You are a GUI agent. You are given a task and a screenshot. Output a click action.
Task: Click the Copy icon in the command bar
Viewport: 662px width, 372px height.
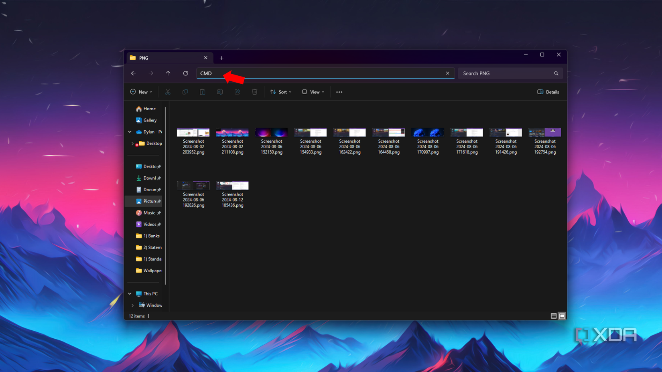tap(185, 92)
